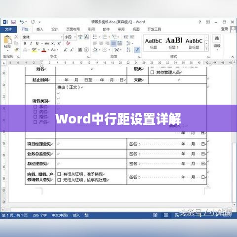Click the Distributed alignment icon

click(119, 43)
